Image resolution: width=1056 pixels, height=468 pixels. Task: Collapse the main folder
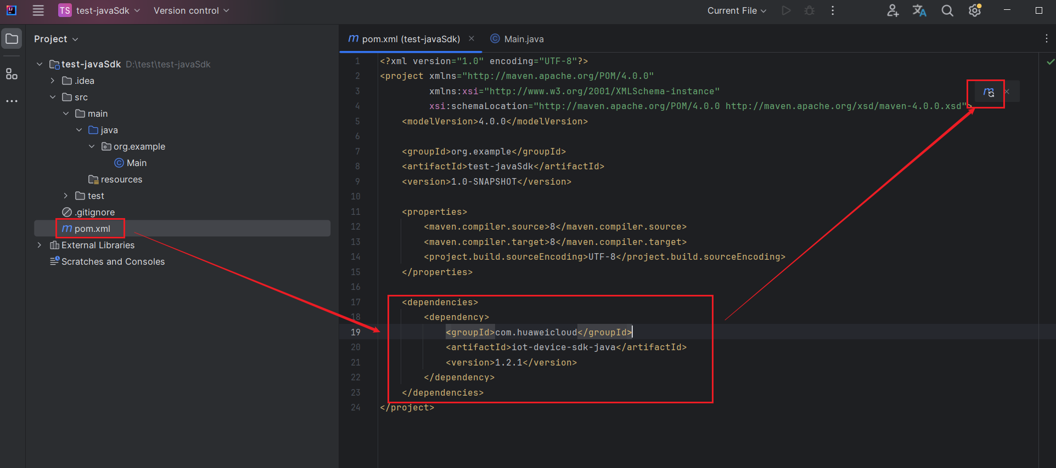pyautogui.click(x=66, y=113)
